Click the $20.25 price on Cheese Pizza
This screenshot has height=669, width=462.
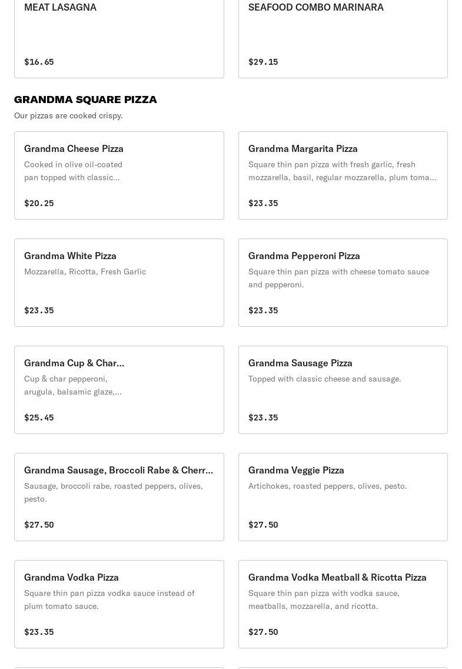39,203
